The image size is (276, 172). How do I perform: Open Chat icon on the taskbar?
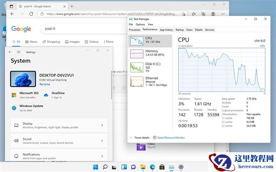(133, 167)
